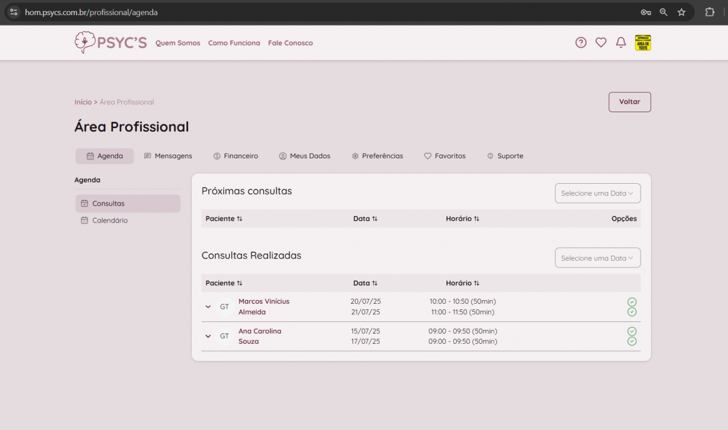Click the Voltar button
This screenshot has width=728, height=430.
click(629, 102)
